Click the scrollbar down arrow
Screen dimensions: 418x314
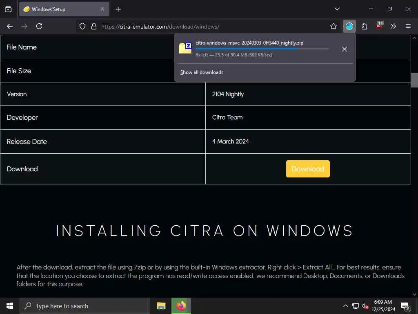414,294
